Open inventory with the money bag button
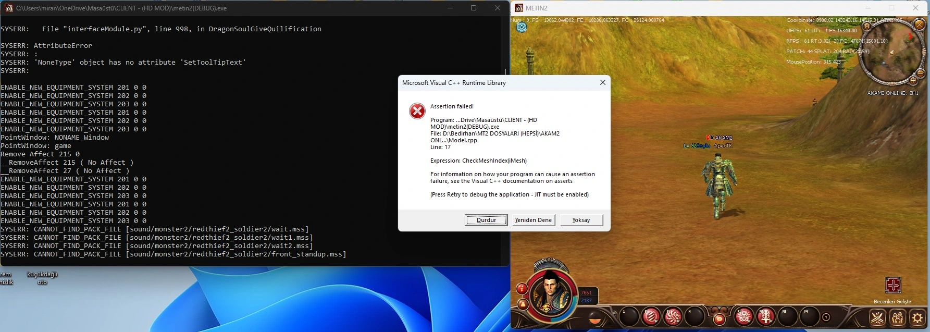 522,304
